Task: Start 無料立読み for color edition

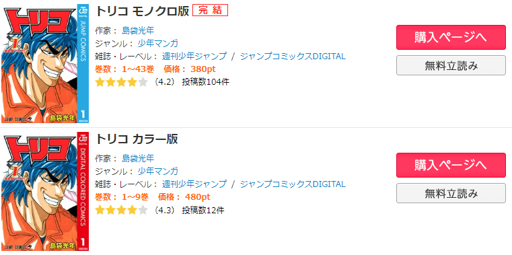Action: tap(451, 193)
